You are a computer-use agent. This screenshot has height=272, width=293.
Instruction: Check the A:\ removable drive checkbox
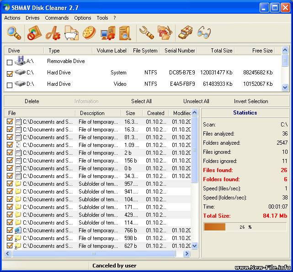click(10, 63)
